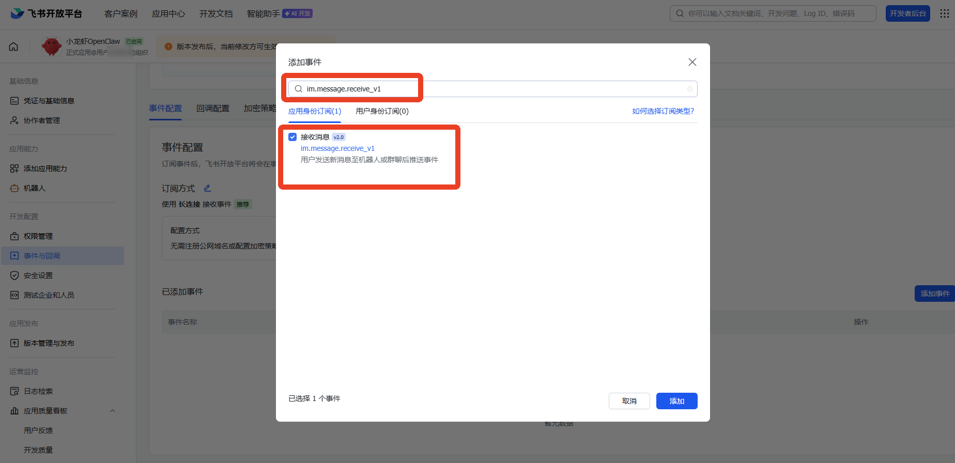
Task: Open the apps grid icon at top right
Action: [x=944, y=13]
